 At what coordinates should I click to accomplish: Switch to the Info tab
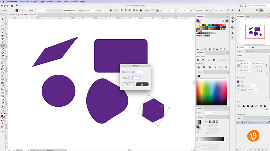[x=248, y=16]
